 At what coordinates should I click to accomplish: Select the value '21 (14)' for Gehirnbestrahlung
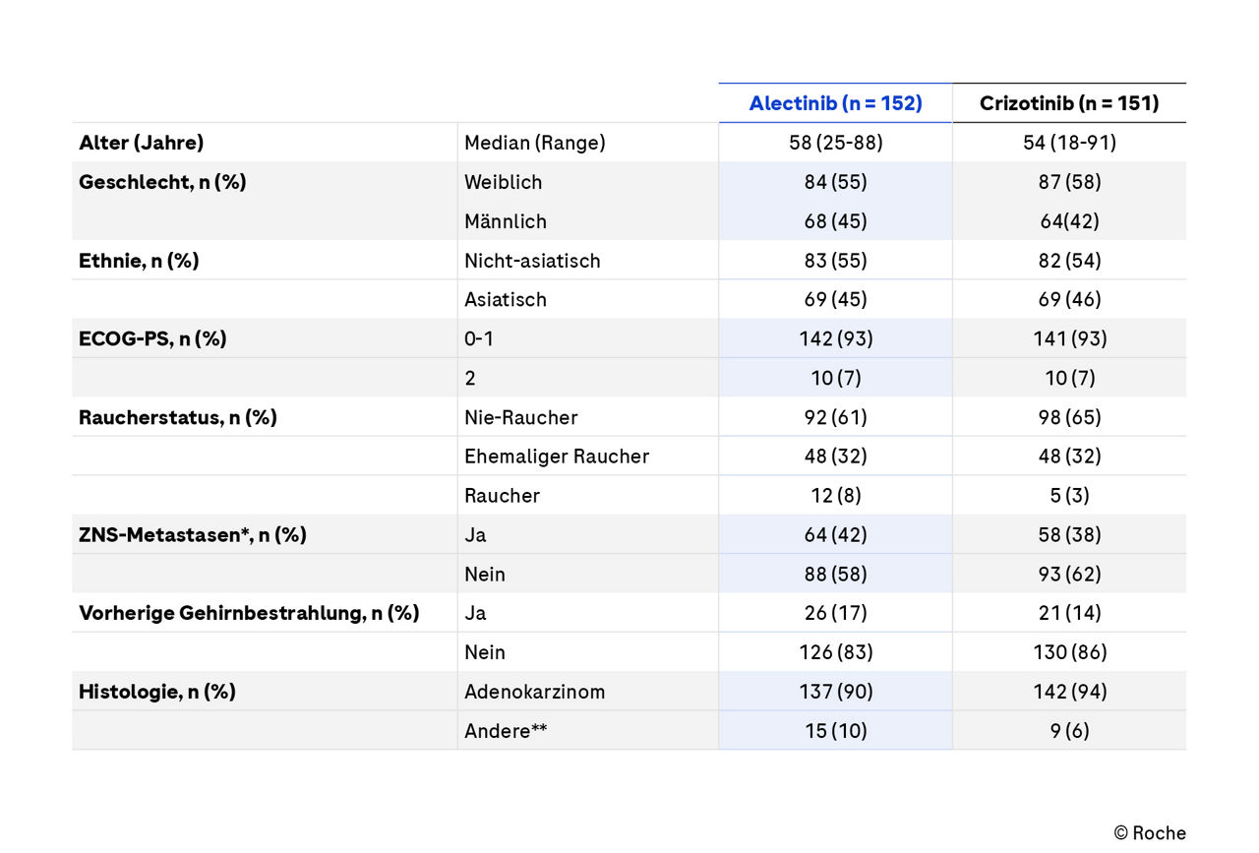pos(1069,613)
